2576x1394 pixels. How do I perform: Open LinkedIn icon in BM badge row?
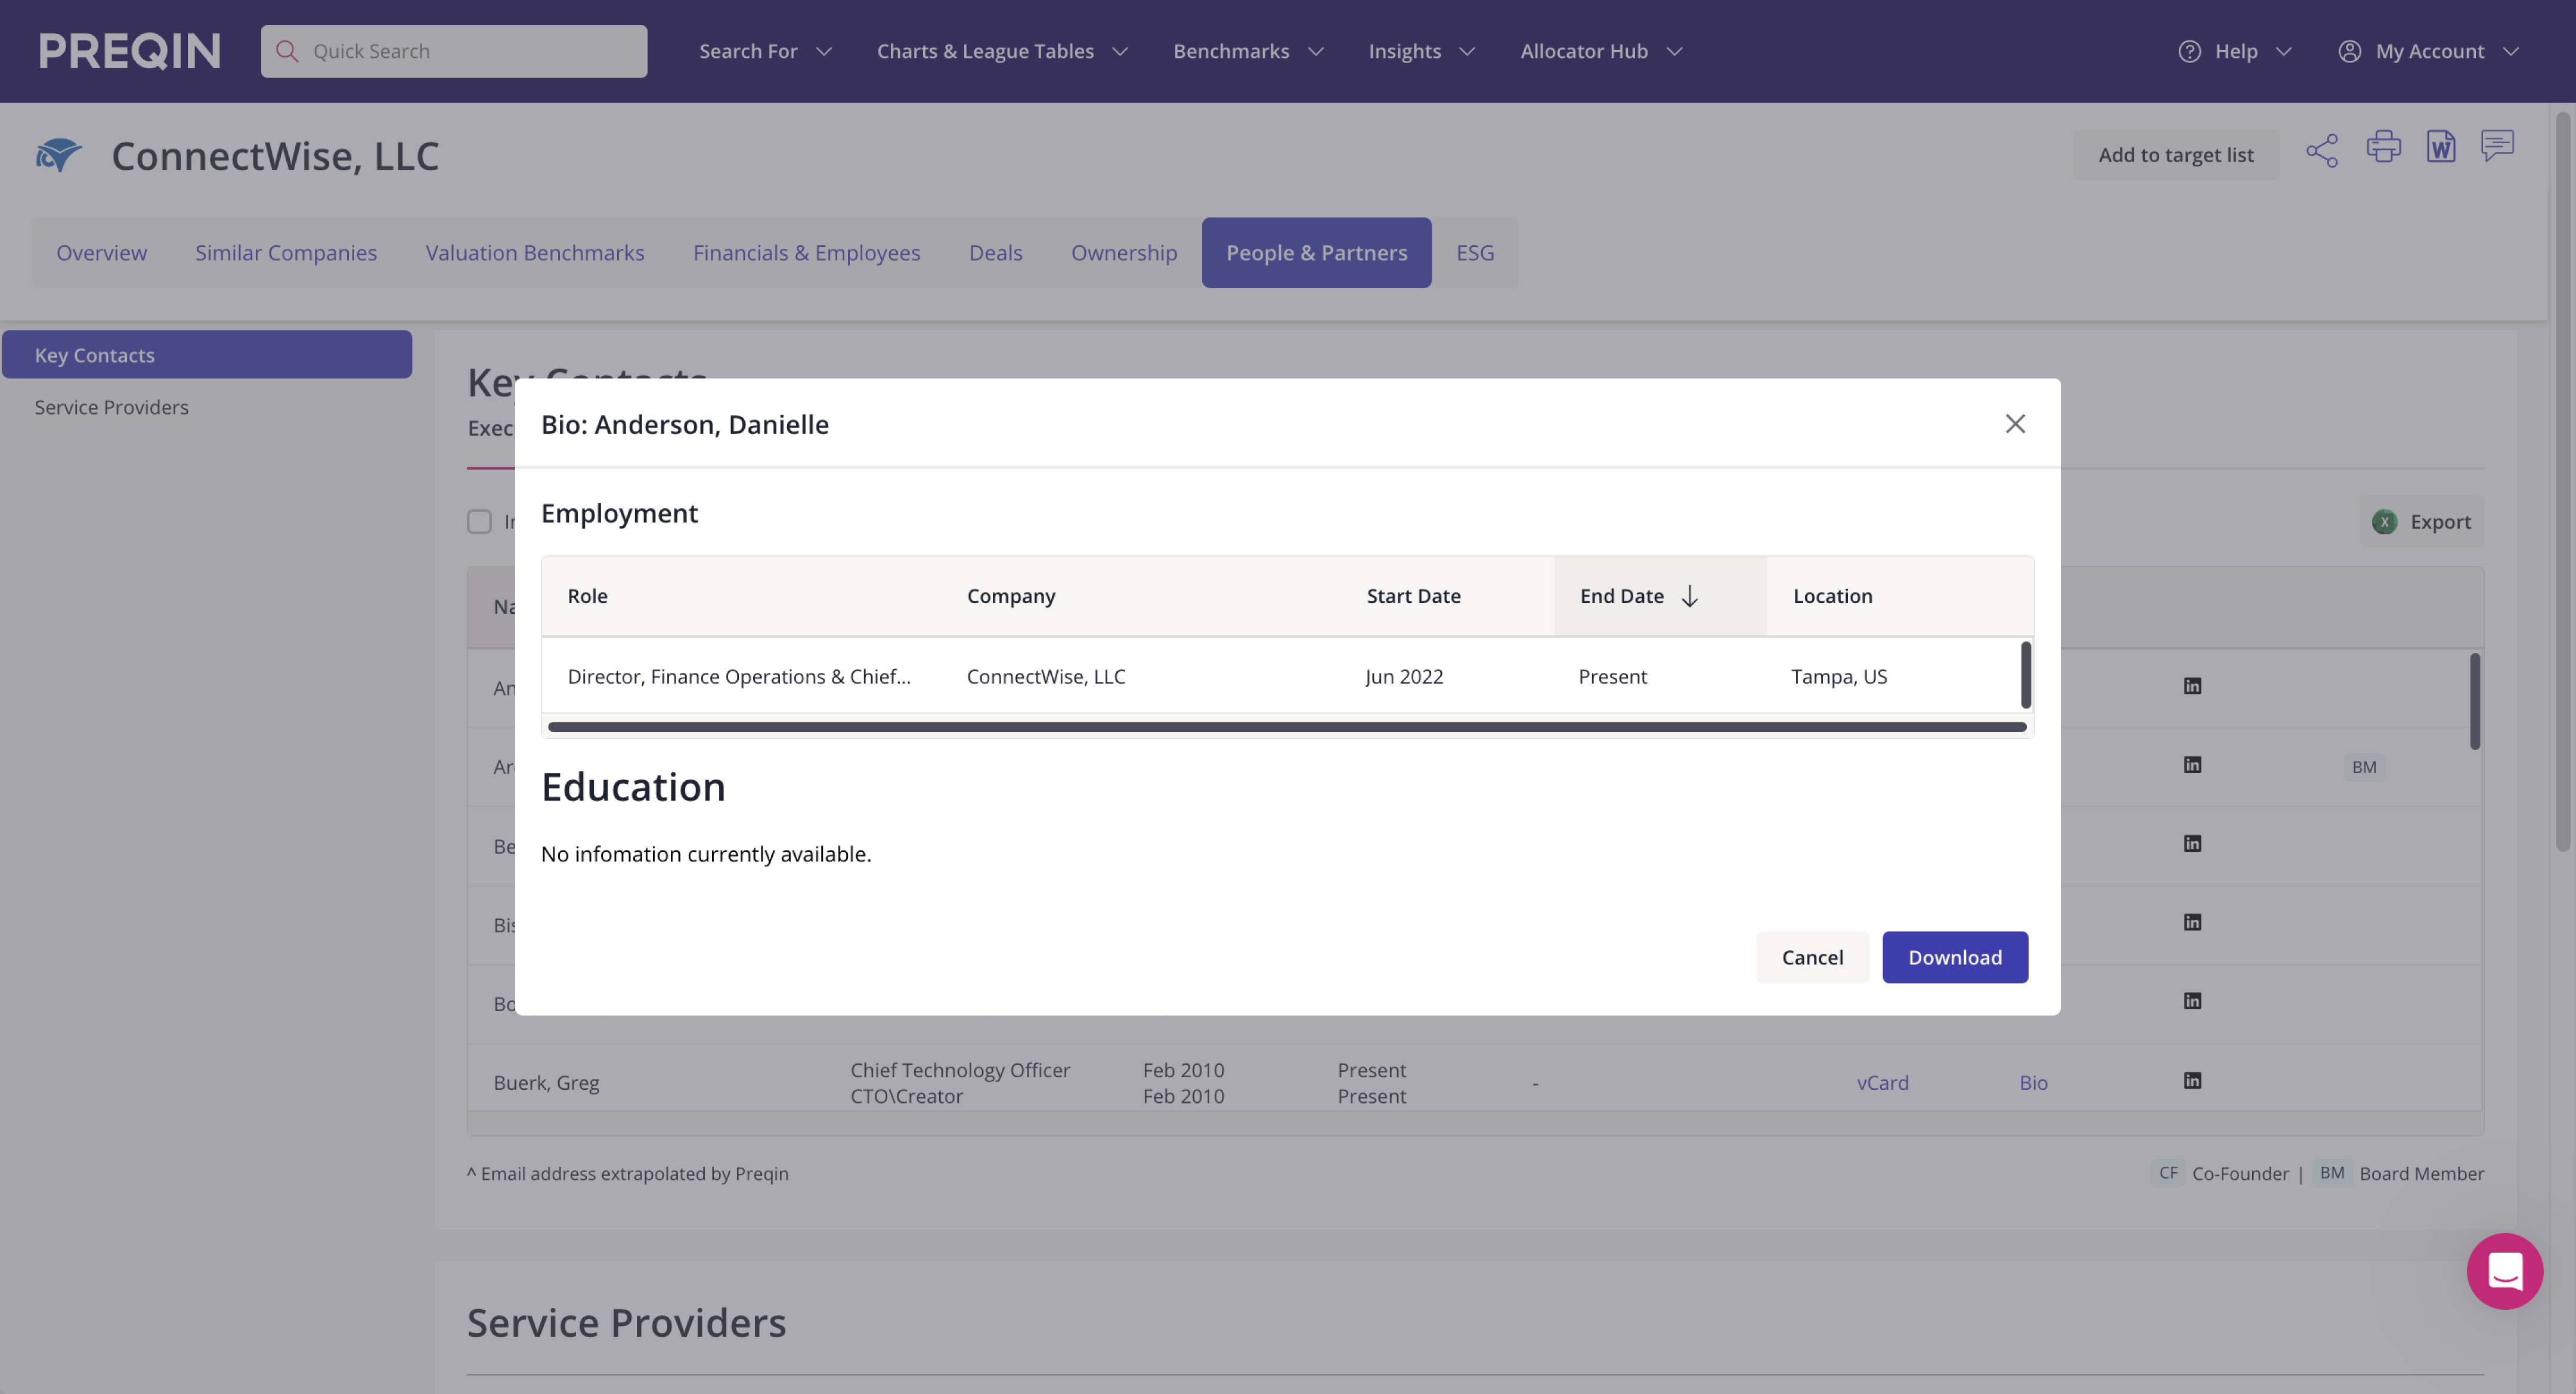(x=2192, y=765)
